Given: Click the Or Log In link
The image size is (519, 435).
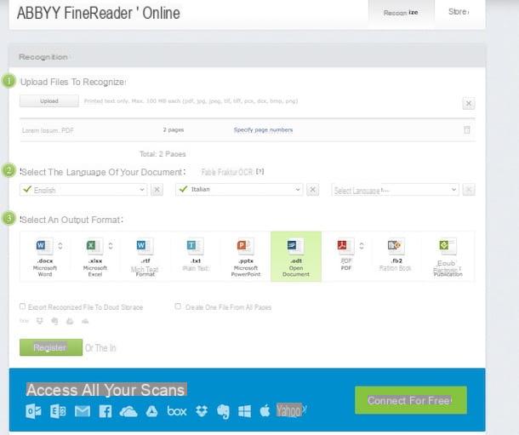Looking at the screenshot, I should (x=100, y=348).
